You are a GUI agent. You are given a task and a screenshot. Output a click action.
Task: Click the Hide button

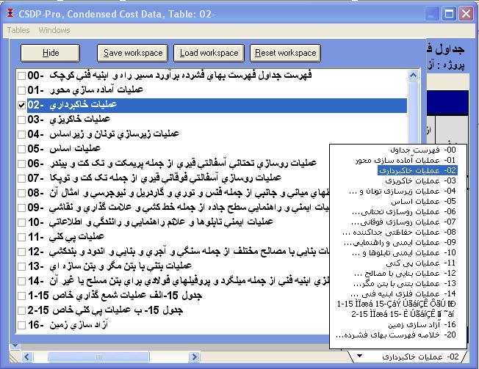coord(51,53)
